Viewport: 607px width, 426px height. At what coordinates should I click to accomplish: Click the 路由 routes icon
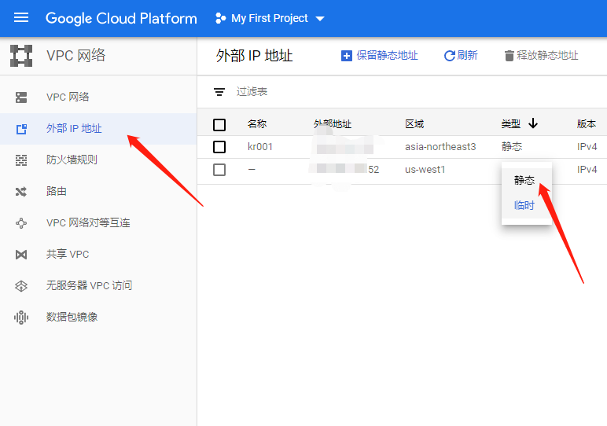21,192
